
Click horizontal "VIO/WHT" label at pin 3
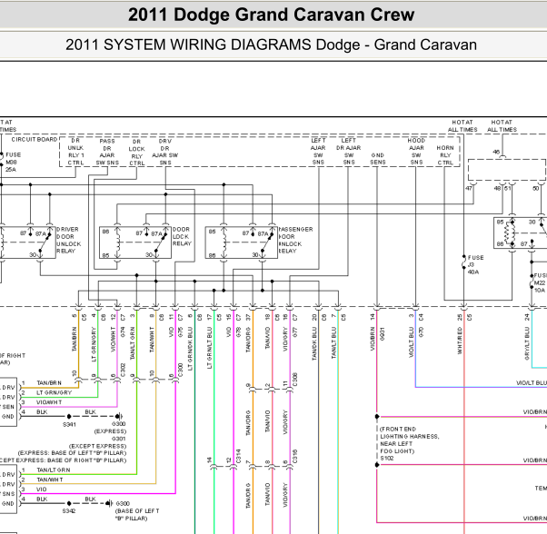[x=49, y=402]
